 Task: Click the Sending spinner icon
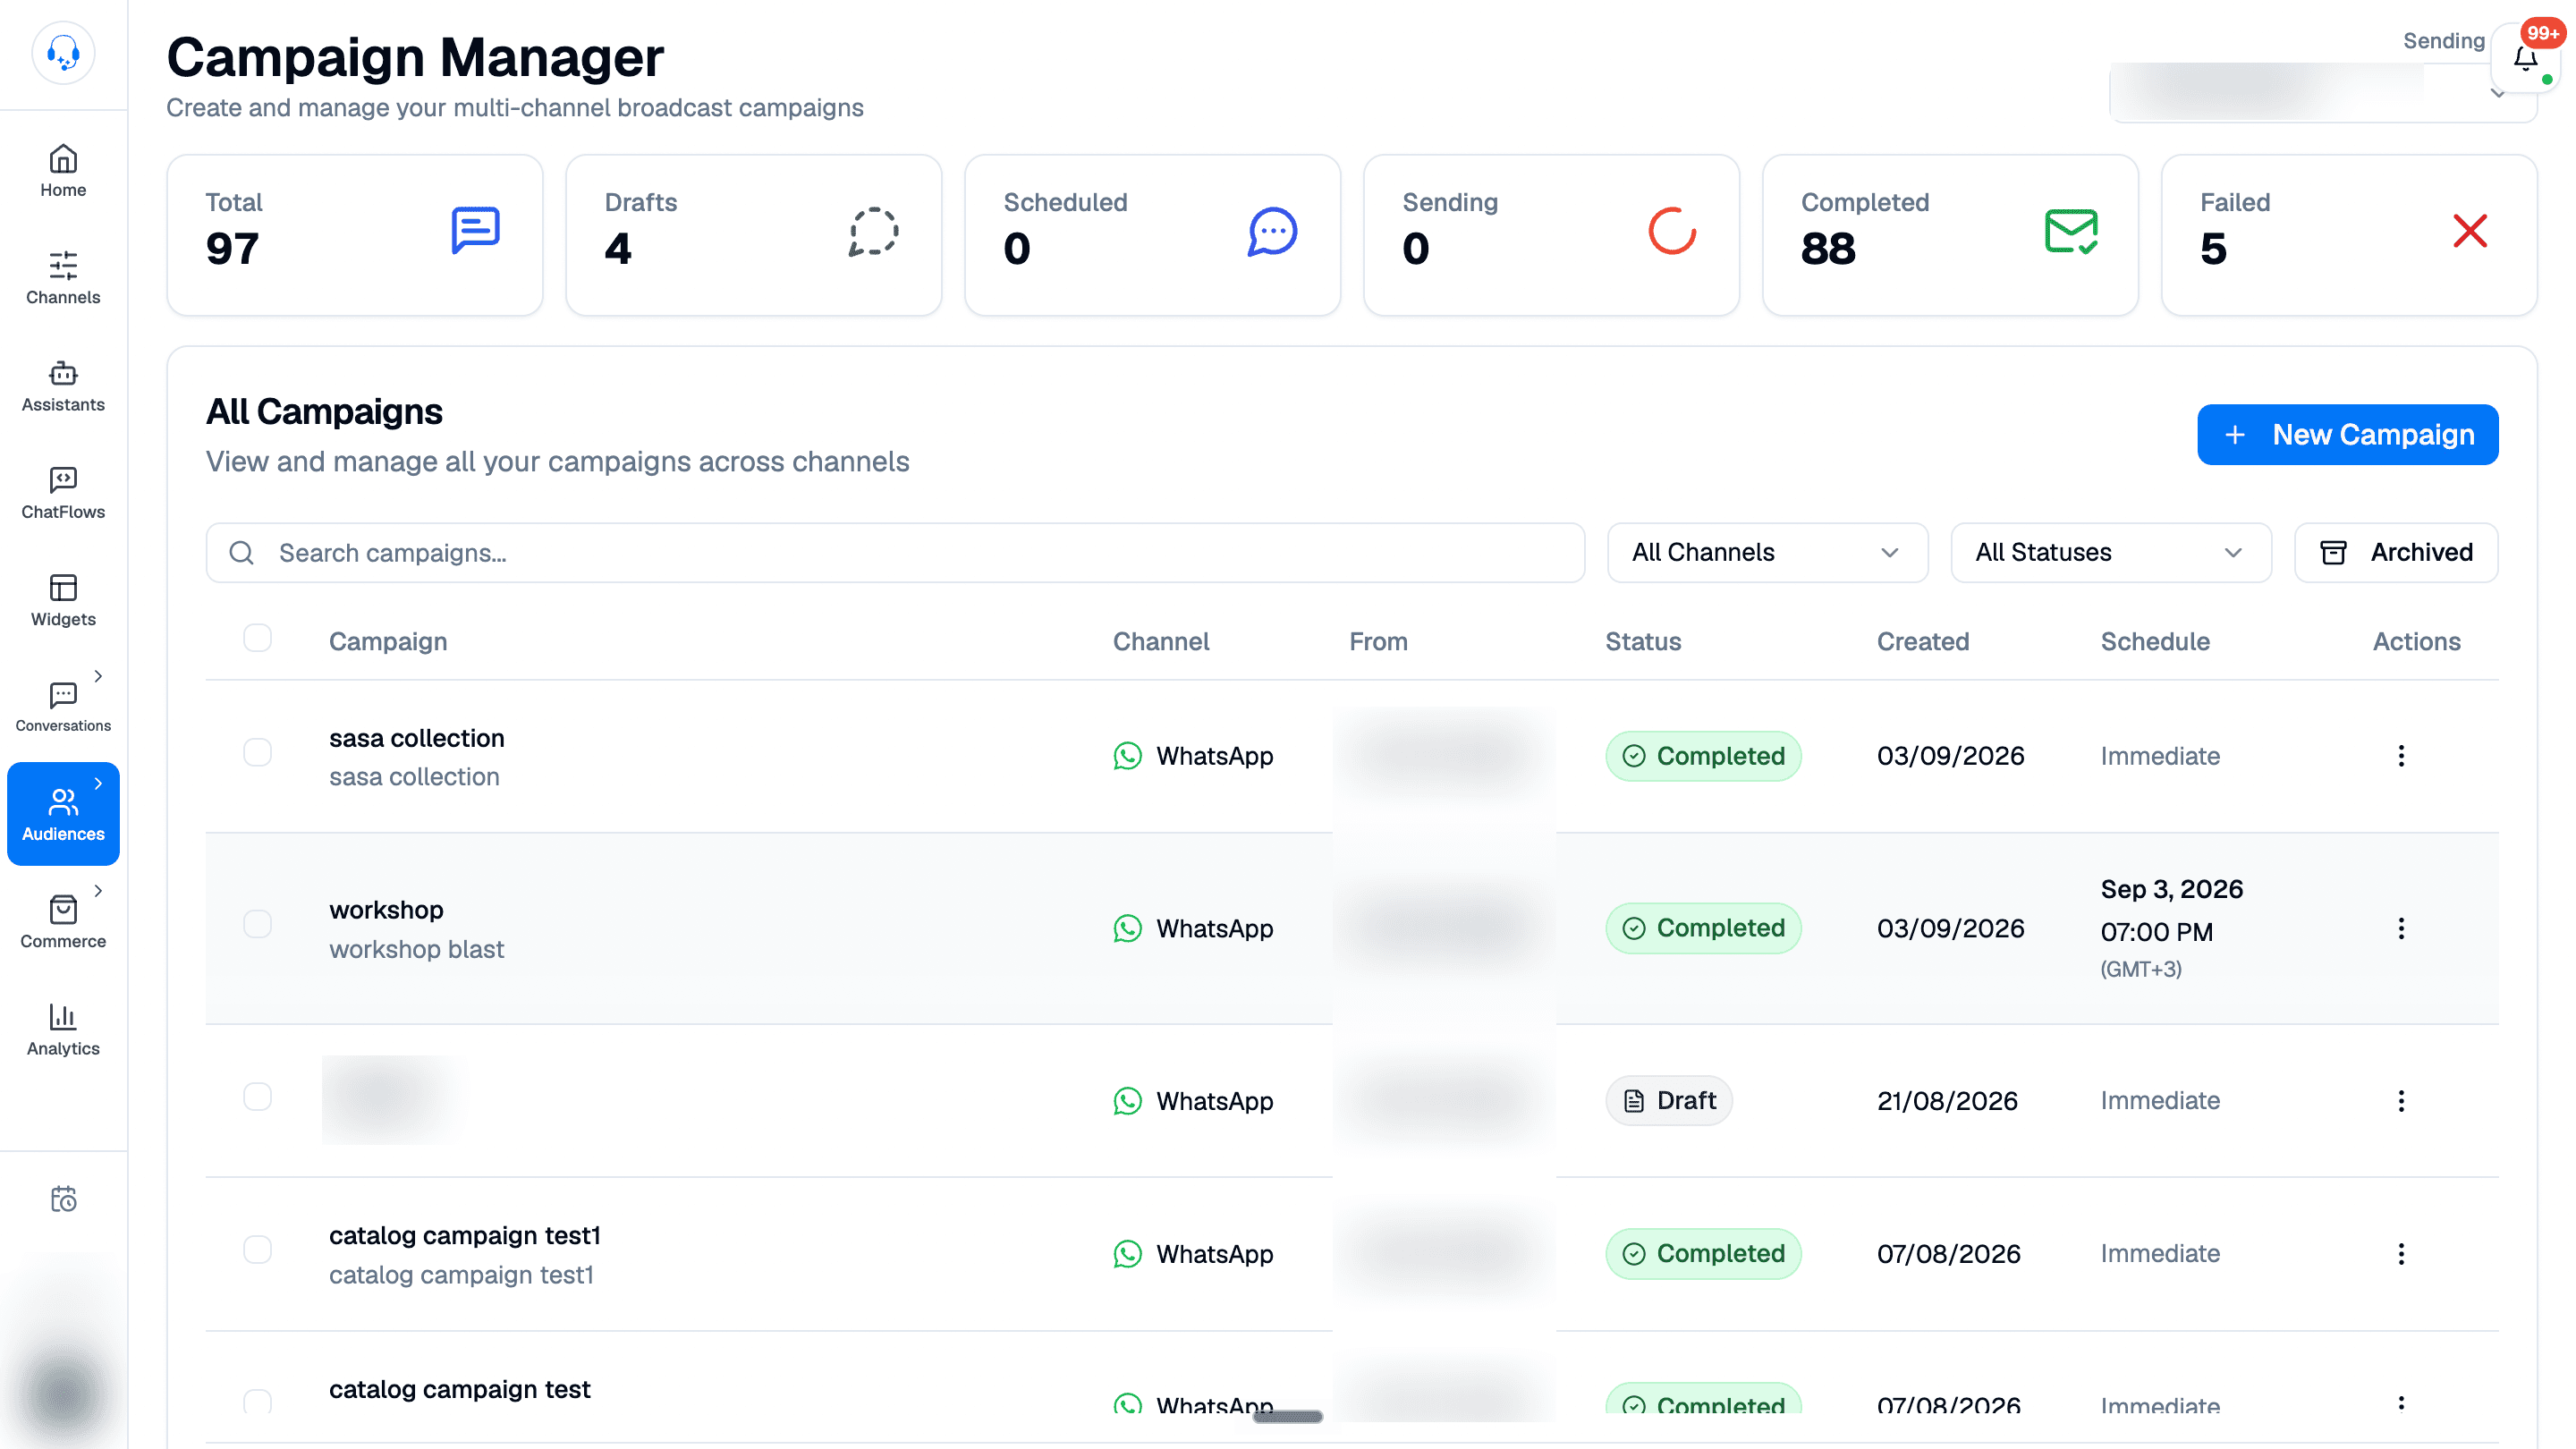click(x=1672, y=231)
